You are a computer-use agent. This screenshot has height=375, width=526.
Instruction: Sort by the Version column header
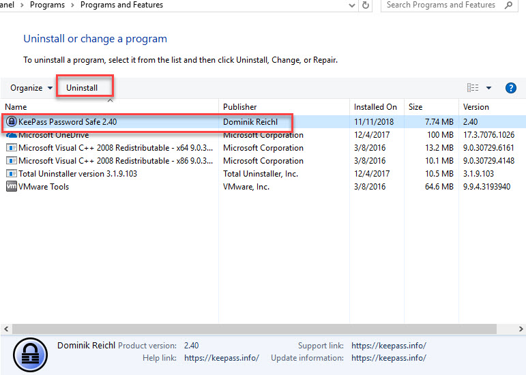tap(492, 107)
